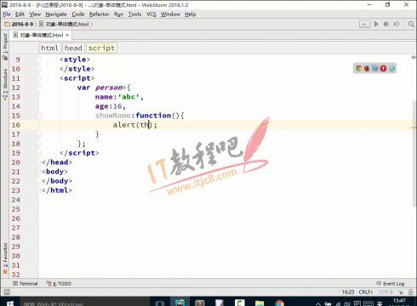Open in Opera browser from editor popup
This screenshot has width=417, height=306.
click(x=383, y=68)
